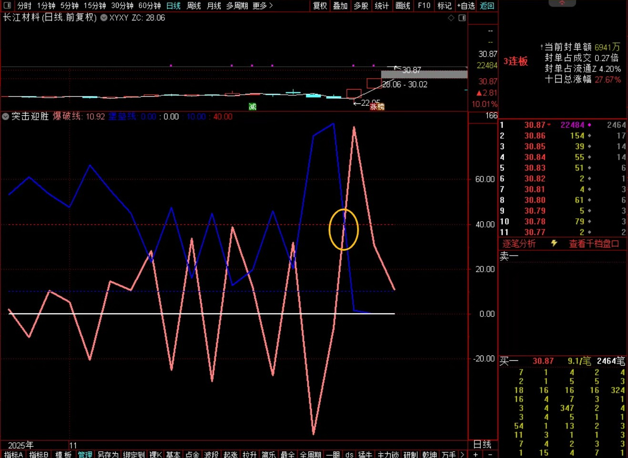This screenshot has height=458, width=628.
Task: Expand the 突击迎胜 indicator dropdown arrow
Action: [6, 117]
